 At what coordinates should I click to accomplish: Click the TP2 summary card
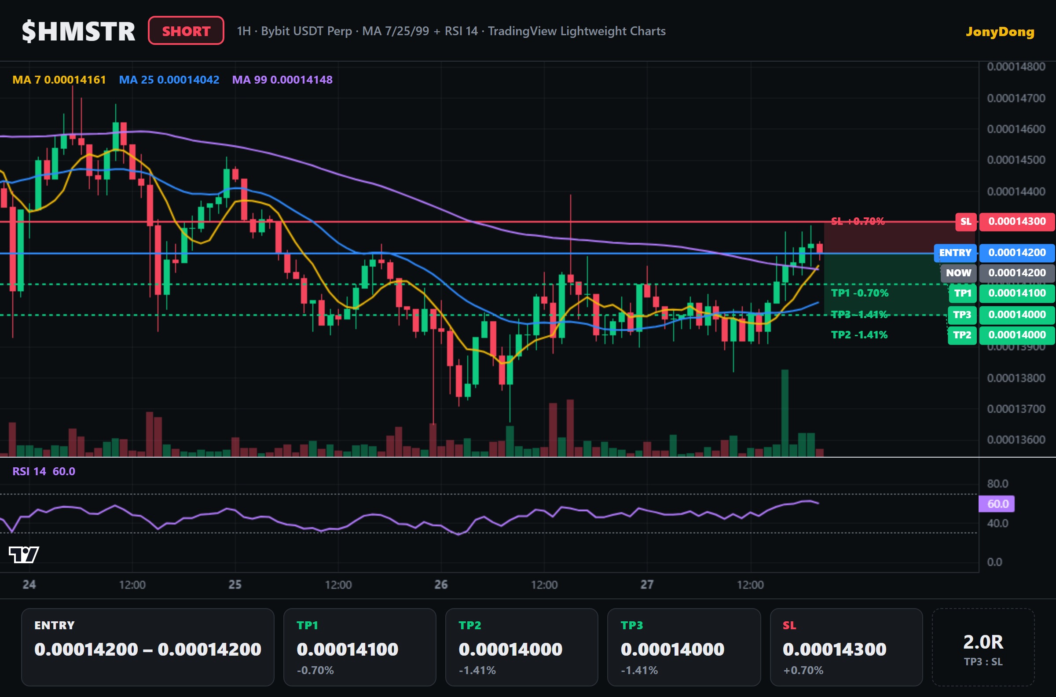(x=522, y=647)
